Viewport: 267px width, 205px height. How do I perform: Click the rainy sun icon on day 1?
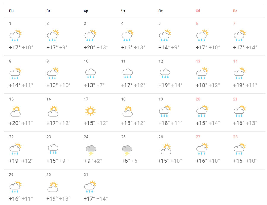point(15,35)
